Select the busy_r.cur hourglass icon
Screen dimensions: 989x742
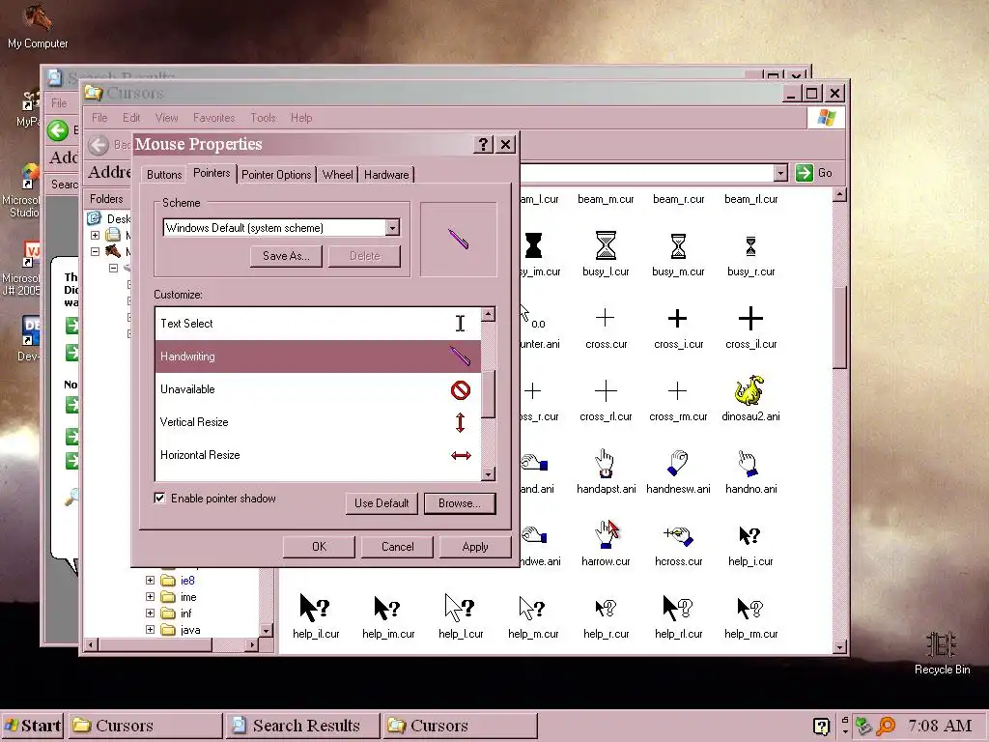tap(750, 246)
